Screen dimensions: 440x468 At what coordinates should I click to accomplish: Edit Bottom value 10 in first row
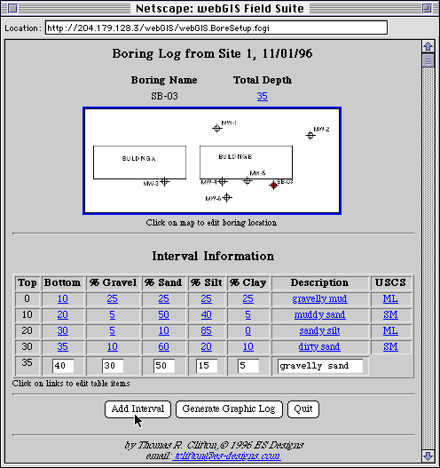click(63, 298)
